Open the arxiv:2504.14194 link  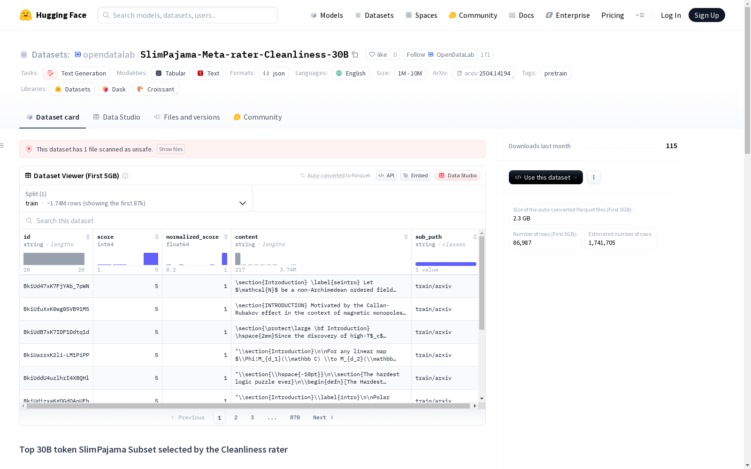[x=483, y=73]
